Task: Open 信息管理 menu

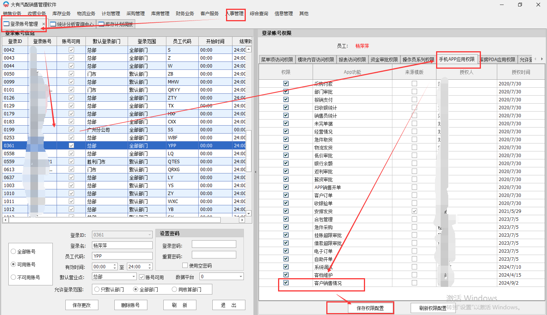Action: click(284, 14)
